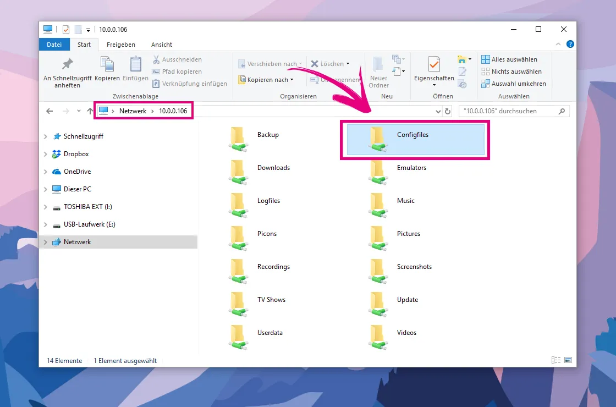Screen dimensions: 616x407
Task: Click the Kopieren ribbon icon
Action: pos(107,64)
